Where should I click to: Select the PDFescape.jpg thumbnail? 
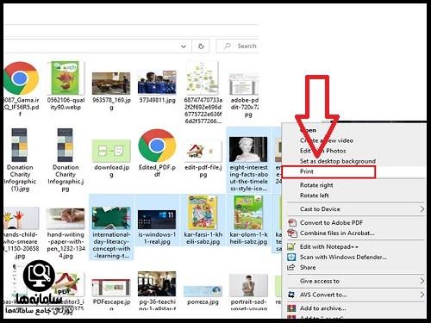click(111, 288)
